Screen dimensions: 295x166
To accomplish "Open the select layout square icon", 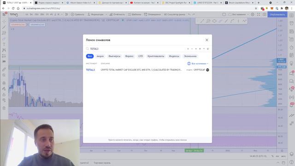I will [224, 14].
